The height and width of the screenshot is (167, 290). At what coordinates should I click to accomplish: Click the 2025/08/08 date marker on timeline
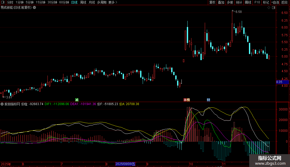pos(125,164)
